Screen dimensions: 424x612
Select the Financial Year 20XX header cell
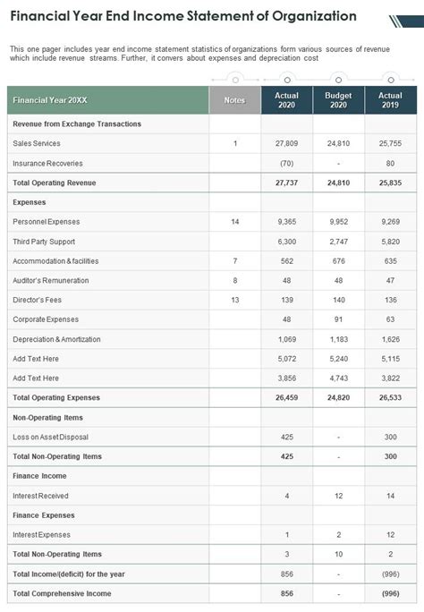tap(108, 100)
